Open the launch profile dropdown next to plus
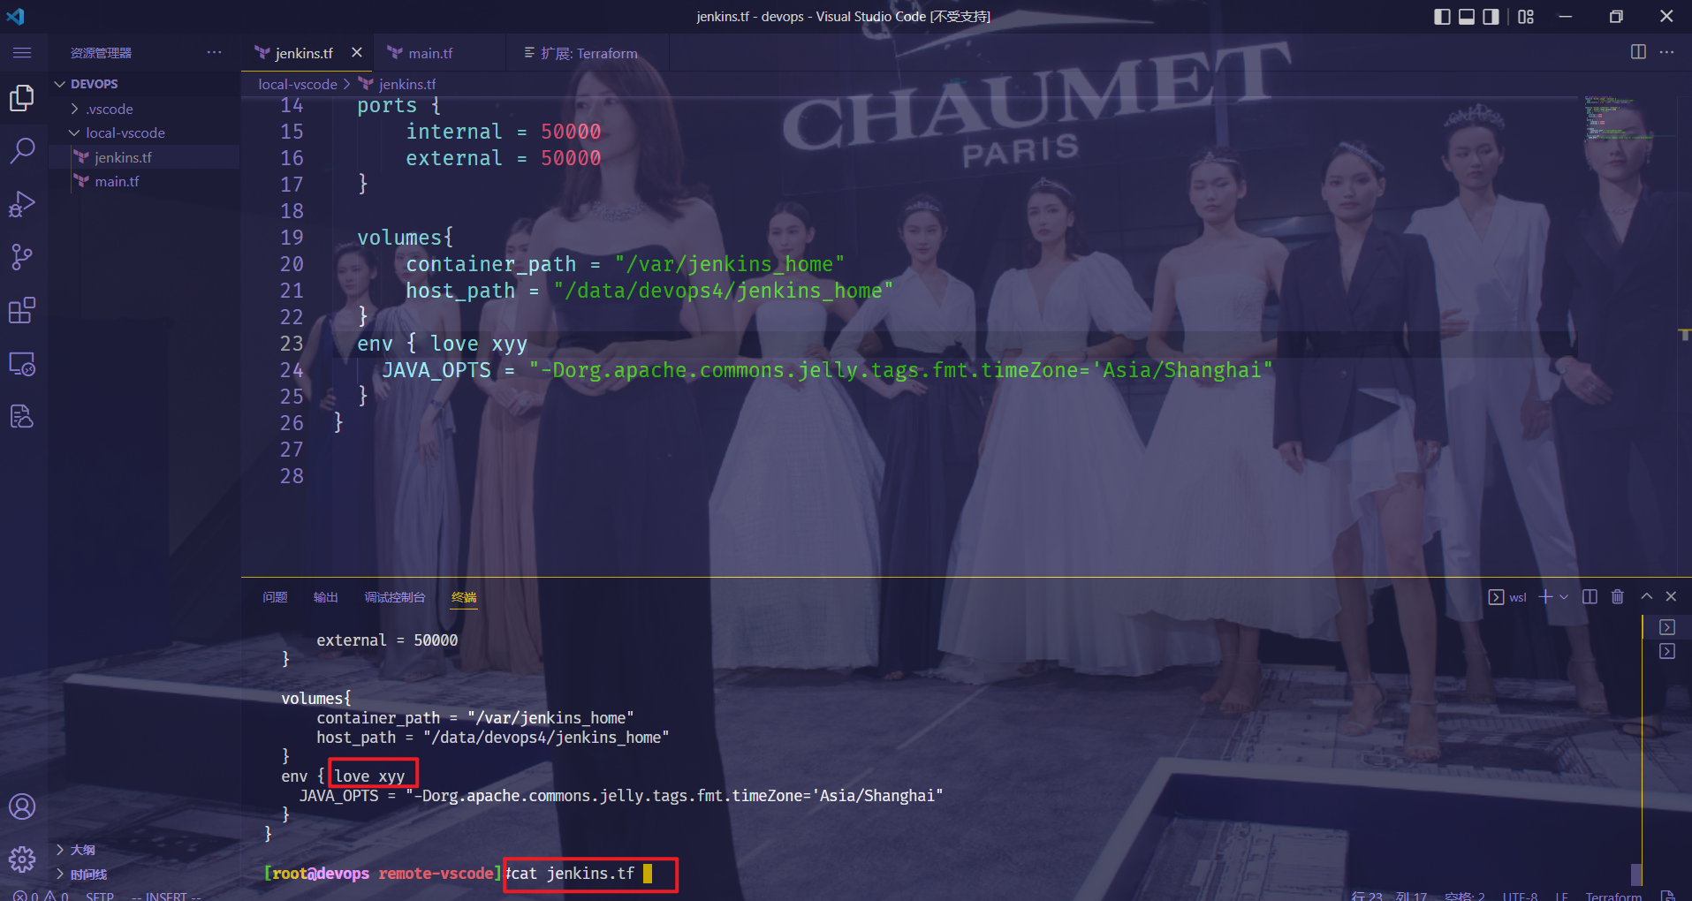 pos(1564,596)
